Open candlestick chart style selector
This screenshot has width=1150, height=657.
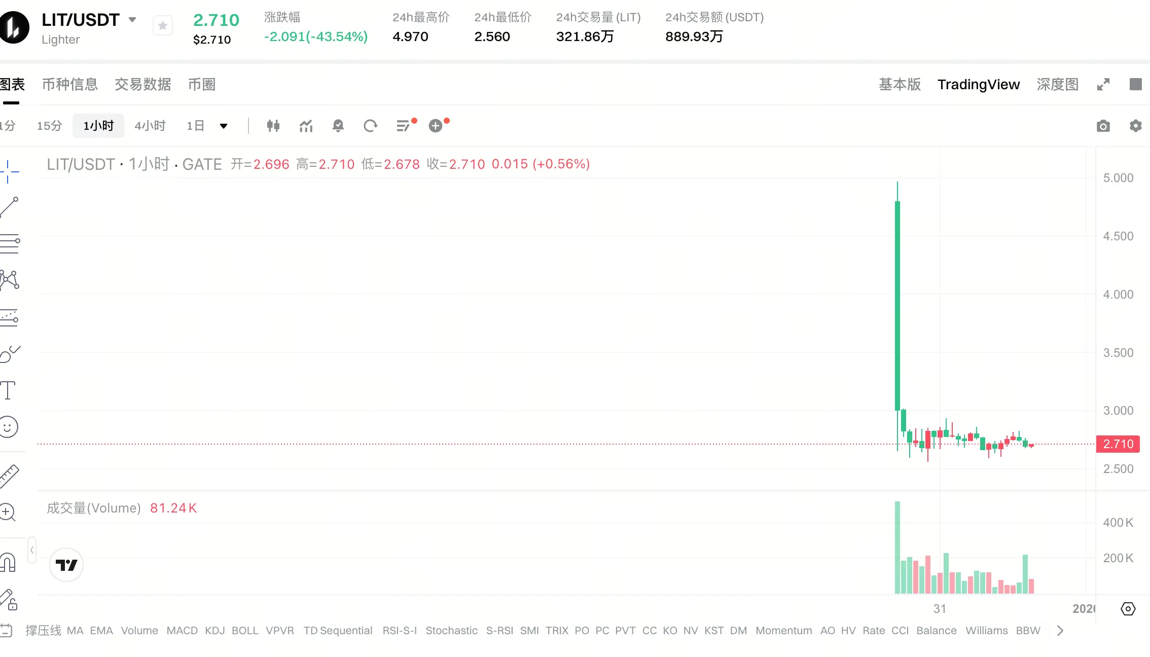pos(273,126)
